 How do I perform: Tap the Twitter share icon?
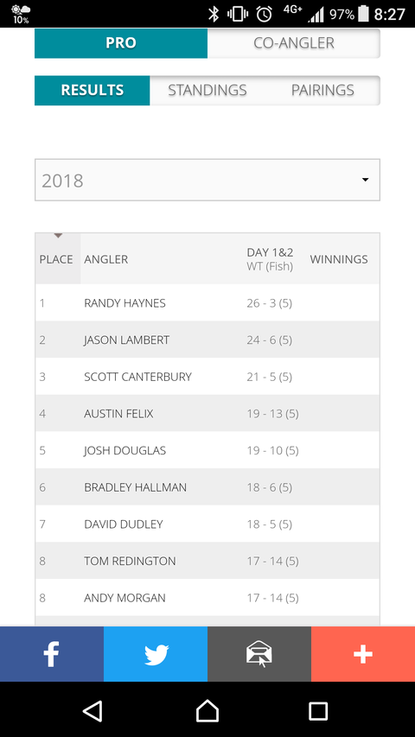click(x=156, y=654)
